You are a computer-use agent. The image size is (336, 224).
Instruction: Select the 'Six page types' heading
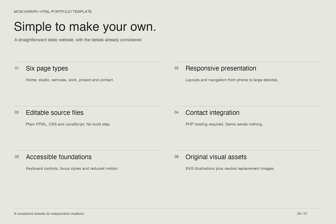tap(47, 69)
